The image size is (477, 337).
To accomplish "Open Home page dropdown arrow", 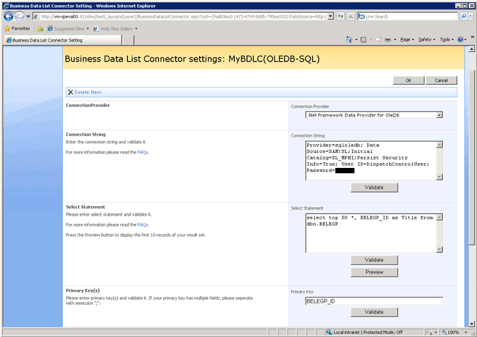I will (x=356, y=39).
